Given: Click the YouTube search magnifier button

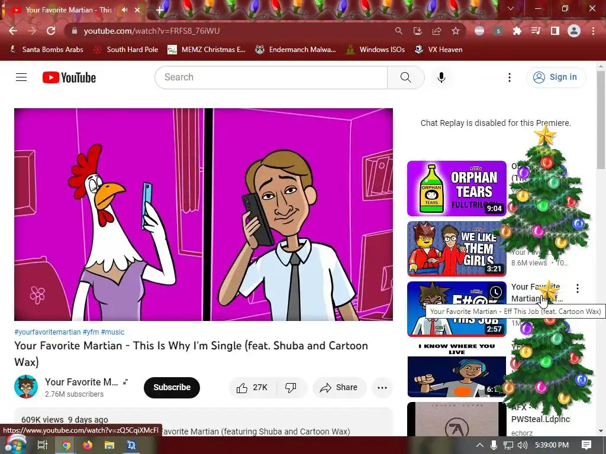Looking at the screenshot, I should click(406, 77).
